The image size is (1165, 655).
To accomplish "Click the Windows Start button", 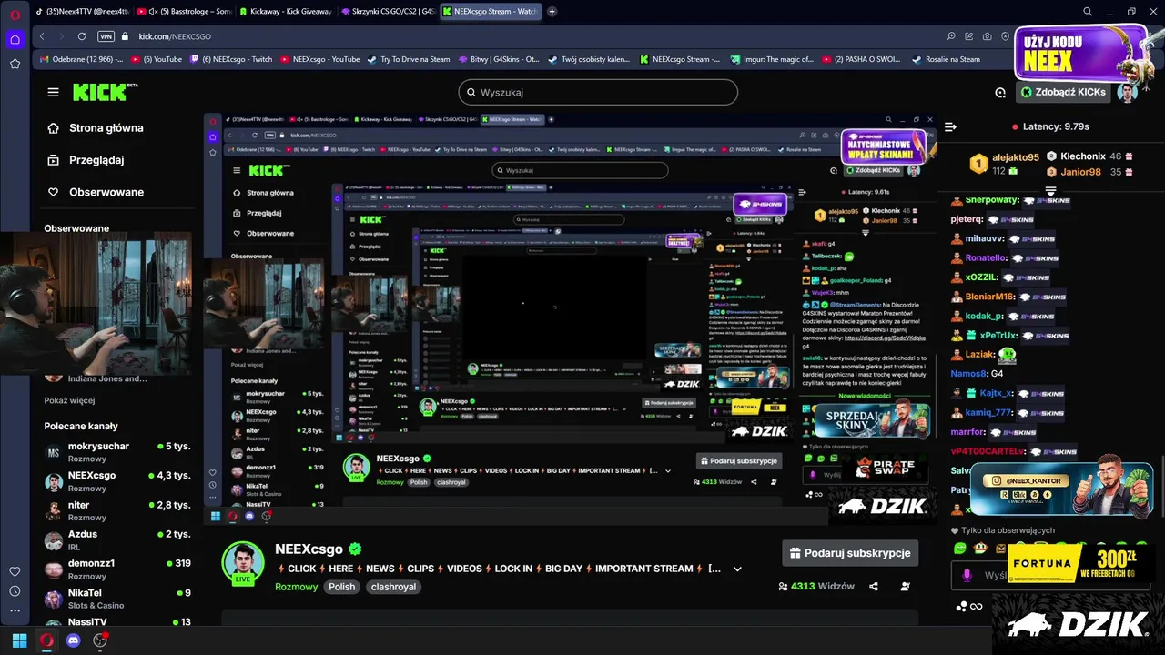I will [19, 640].
